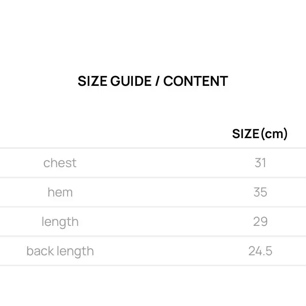The height and width of the screenshot is (306, 306).
Task: Click the hem value 35
Action: pyautogui.click(x=260, y=192)
